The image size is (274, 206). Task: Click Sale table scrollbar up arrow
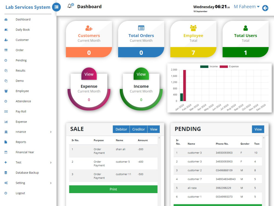(x=159, y=138)
